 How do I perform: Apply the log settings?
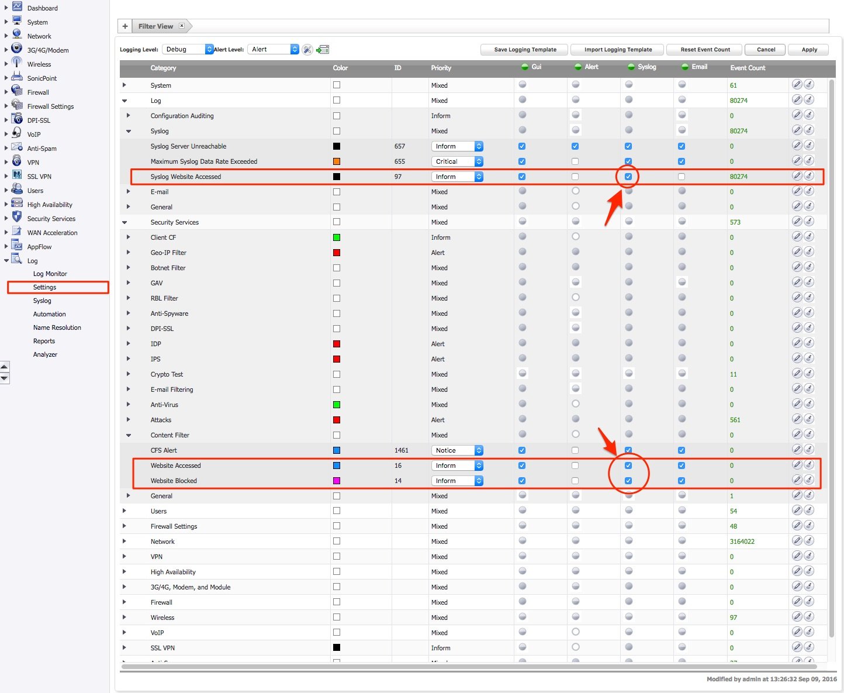pos(810,50)
